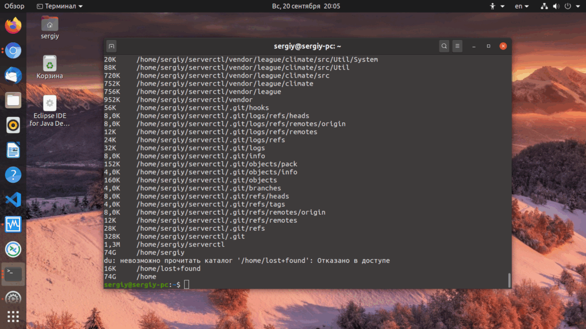586x329 pixels.
Task: Open LibreOffice Writer from the dock
Action: (x=13, y=150)
